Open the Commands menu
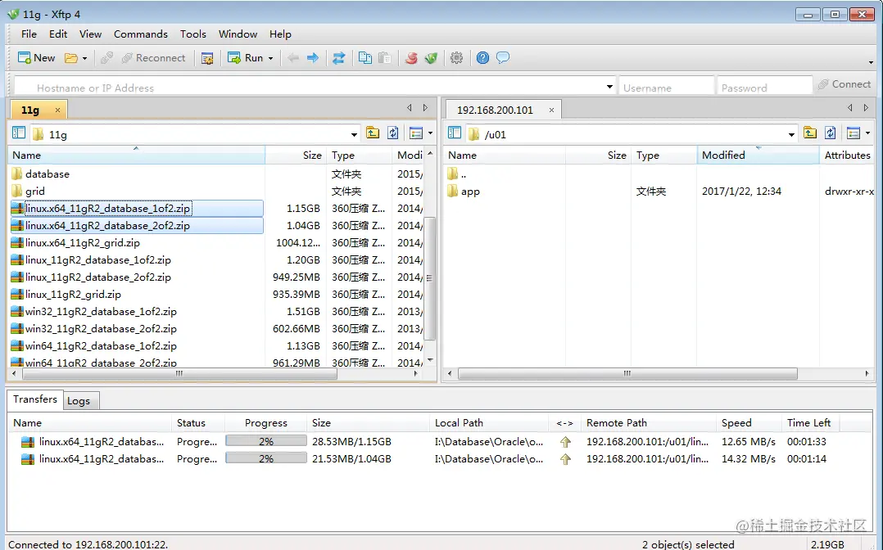The image size is (883, 550). tap(141, 34)
